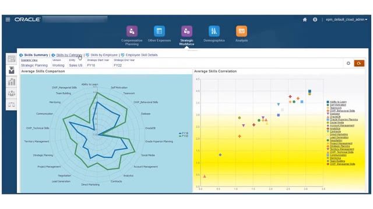
Task: Click Social Media legend link
Action: coord(337,122)
